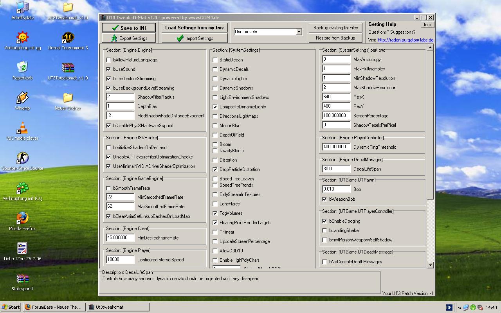Click Backup existing Ini Files button
The width and height of the screenshot is (501, 313).
(x=335, y=28)
